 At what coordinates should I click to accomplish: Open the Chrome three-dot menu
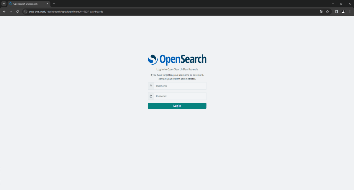coord(350,11)
